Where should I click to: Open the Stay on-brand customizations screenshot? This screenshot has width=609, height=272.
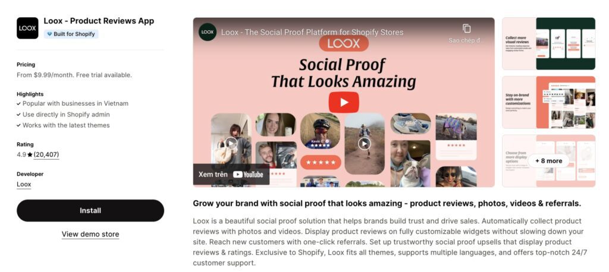click(548, 102)
